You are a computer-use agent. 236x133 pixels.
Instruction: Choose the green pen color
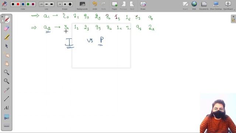pos(28,4)
